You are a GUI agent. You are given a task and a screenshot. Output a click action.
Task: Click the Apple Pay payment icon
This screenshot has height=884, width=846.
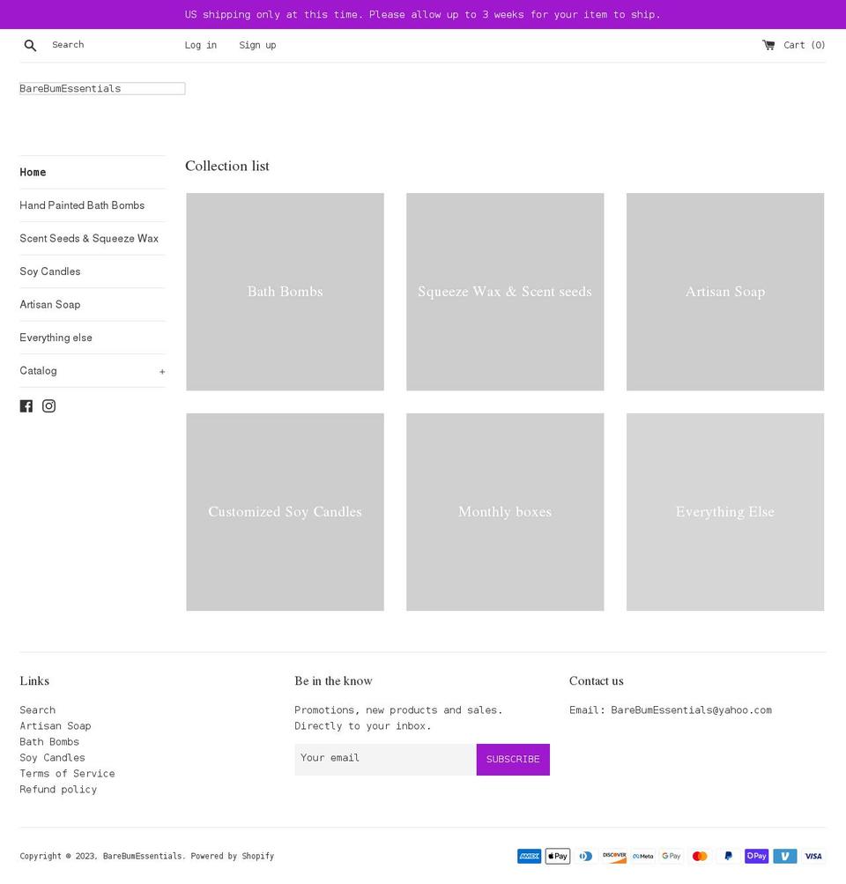point(558,856)
